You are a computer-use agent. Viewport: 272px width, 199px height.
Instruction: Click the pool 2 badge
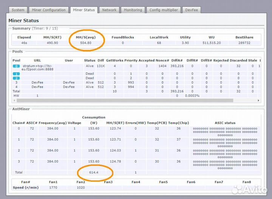[16, 78]
